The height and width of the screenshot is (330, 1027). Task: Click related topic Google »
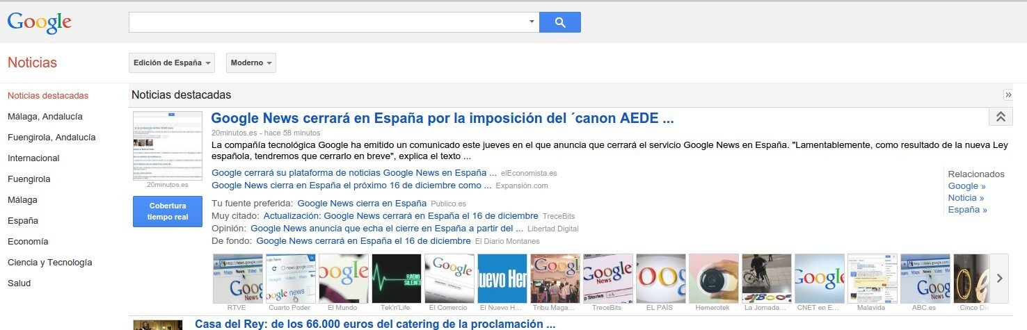click(967, 186)
